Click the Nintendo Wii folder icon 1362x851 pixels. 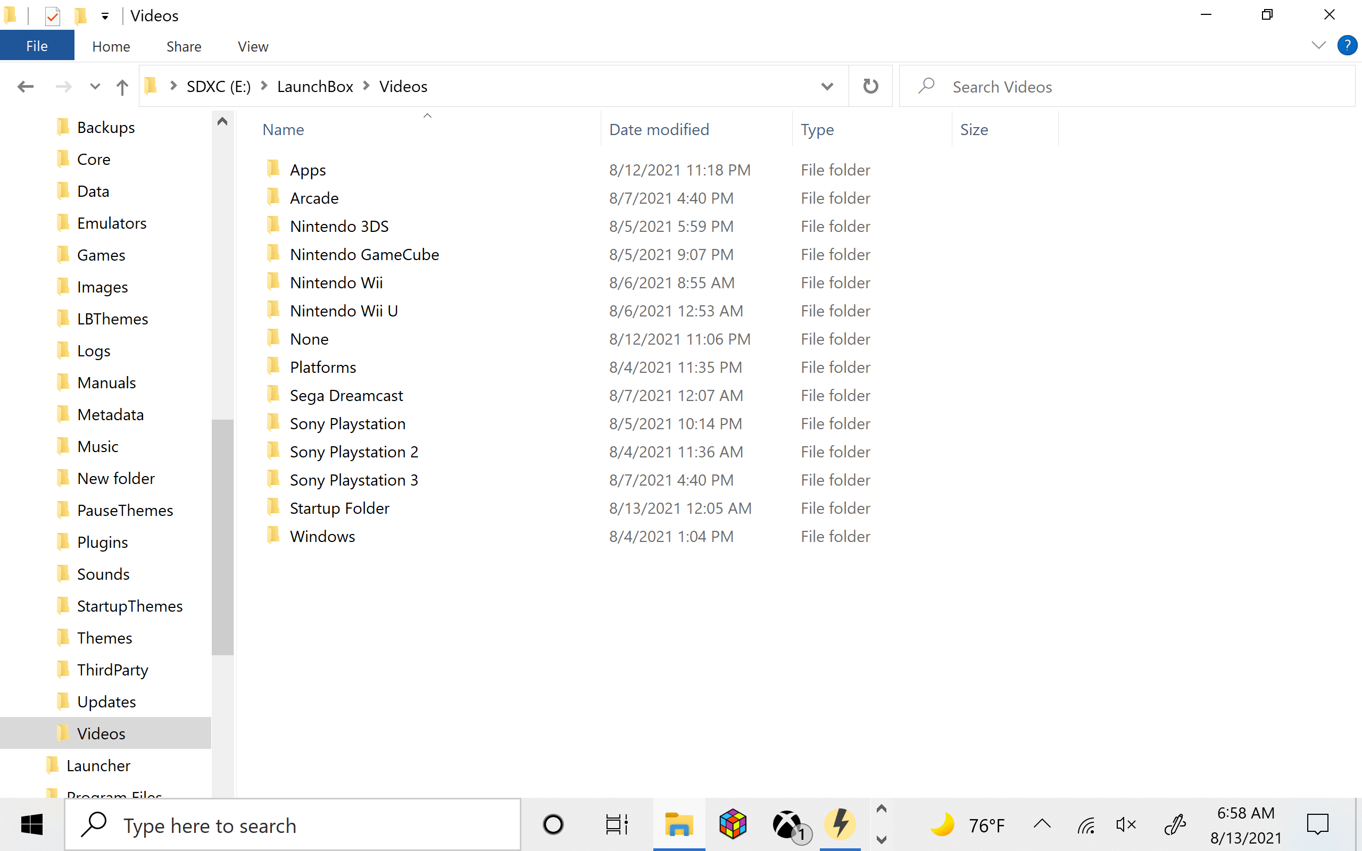tap(273, 281)
